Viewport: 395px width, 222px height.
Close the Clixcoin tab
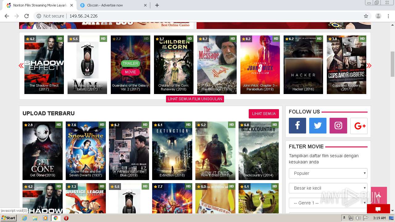coord(146,5)
